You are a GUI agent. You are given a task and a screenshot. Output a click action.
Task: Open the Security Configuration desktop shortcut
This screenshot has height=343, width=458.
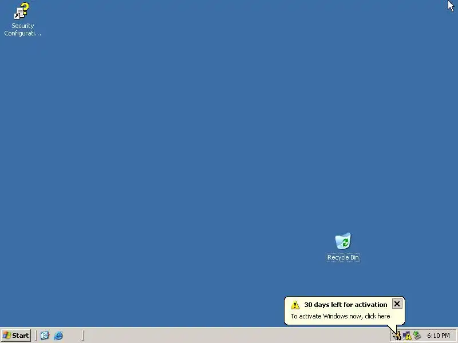(x=22, y=11)
